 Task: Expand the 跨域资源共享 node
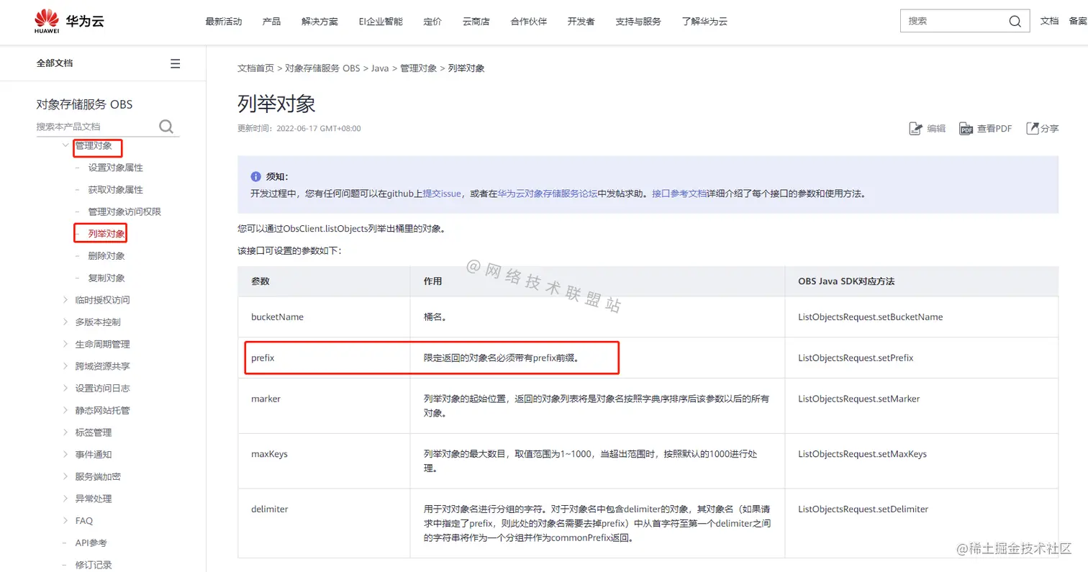pyautogui.click(x=65, y=366)
